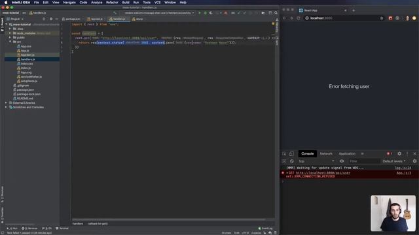Click the red Stop button in toolbar

click(226, 13)
